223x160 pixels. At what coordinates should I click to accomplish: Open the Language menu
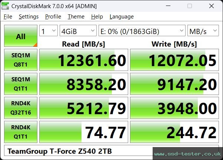(x=122, y=17)
